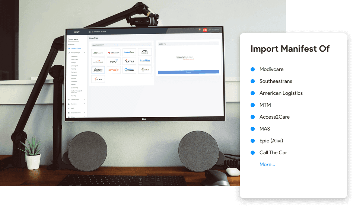Click the Staff sidebar person icon
The width and height of the screenshot is (353, 206).
(69, 109)
